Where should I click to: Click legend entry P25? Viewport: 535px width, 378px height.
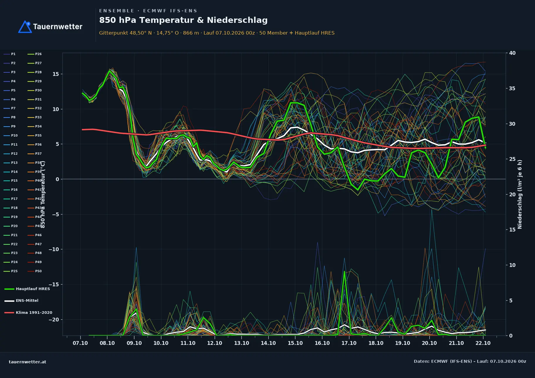(x=11, y=271)
